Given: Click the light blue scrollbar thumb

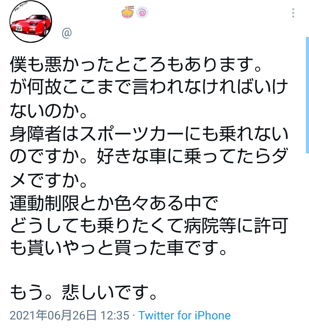Looking at the screenshot, I should (x=307, y=95).
